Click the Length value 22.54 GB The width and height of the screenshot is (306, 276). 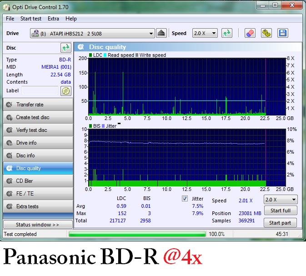(60, 75)
